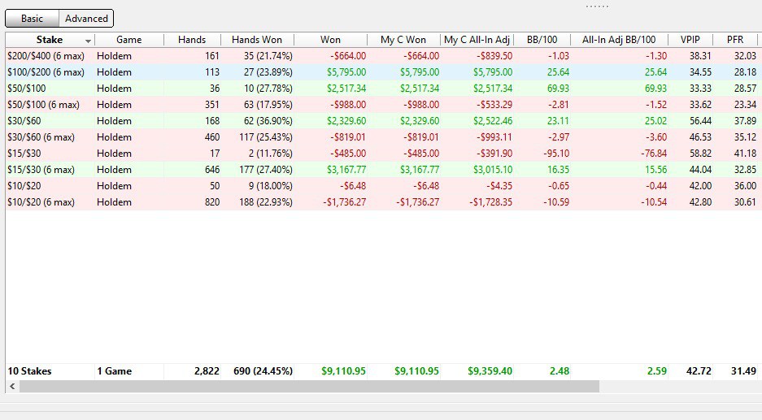This screenshot has height=420, width=762.
Task: Click the horizontal scrollbar below the table
Action: coord(309,387)
